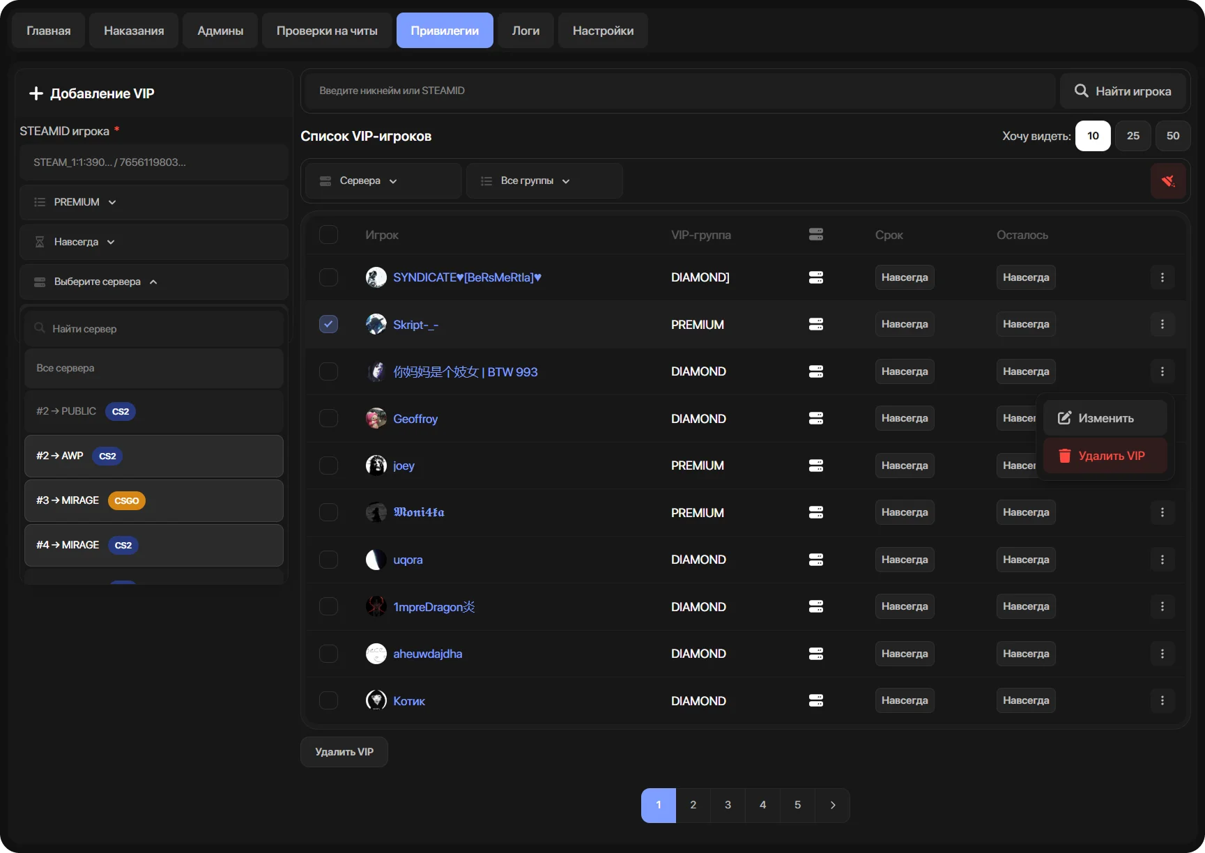Show 50 players per page

point(1173,136)
